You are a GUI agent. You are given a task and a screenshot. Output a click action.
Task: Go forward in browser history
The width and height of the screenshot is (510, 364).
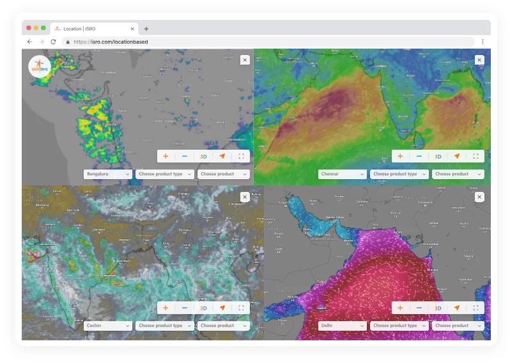point(42,42)
